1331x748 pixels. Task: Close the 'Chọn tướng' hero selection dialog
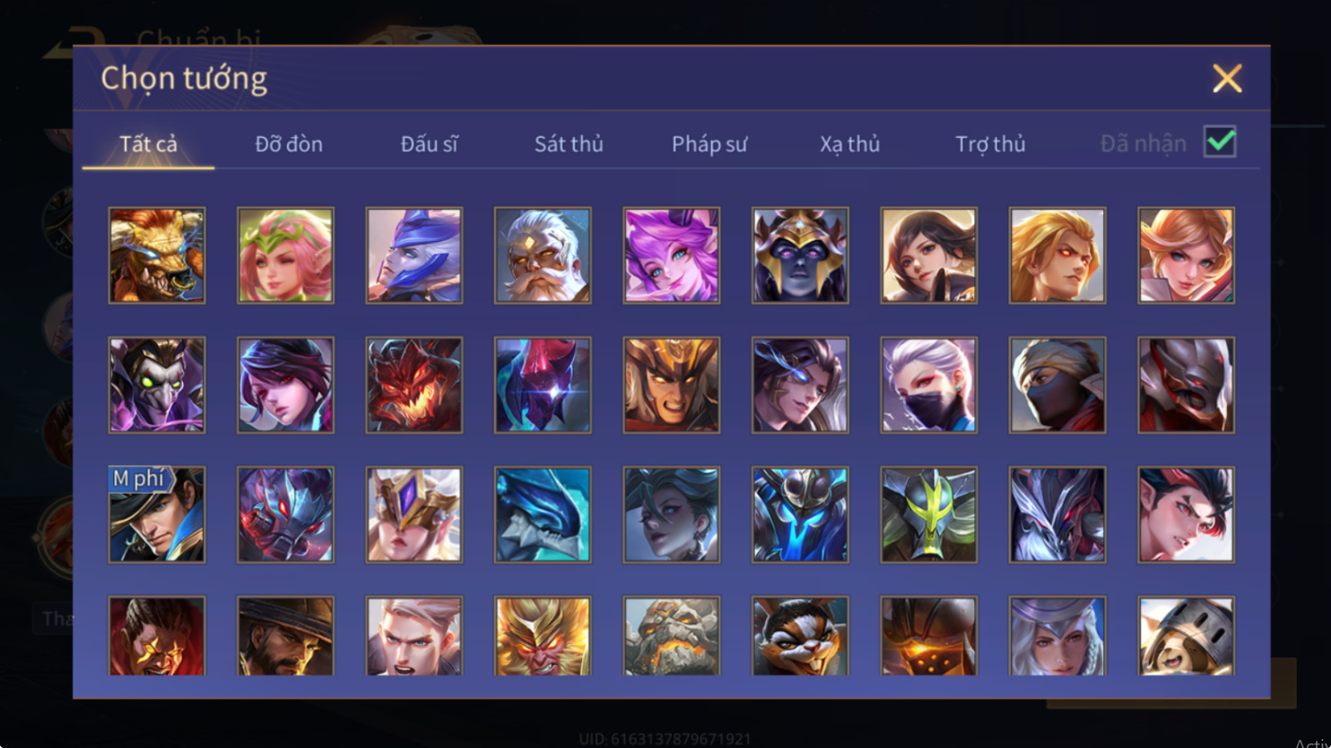pos(1227,79)
